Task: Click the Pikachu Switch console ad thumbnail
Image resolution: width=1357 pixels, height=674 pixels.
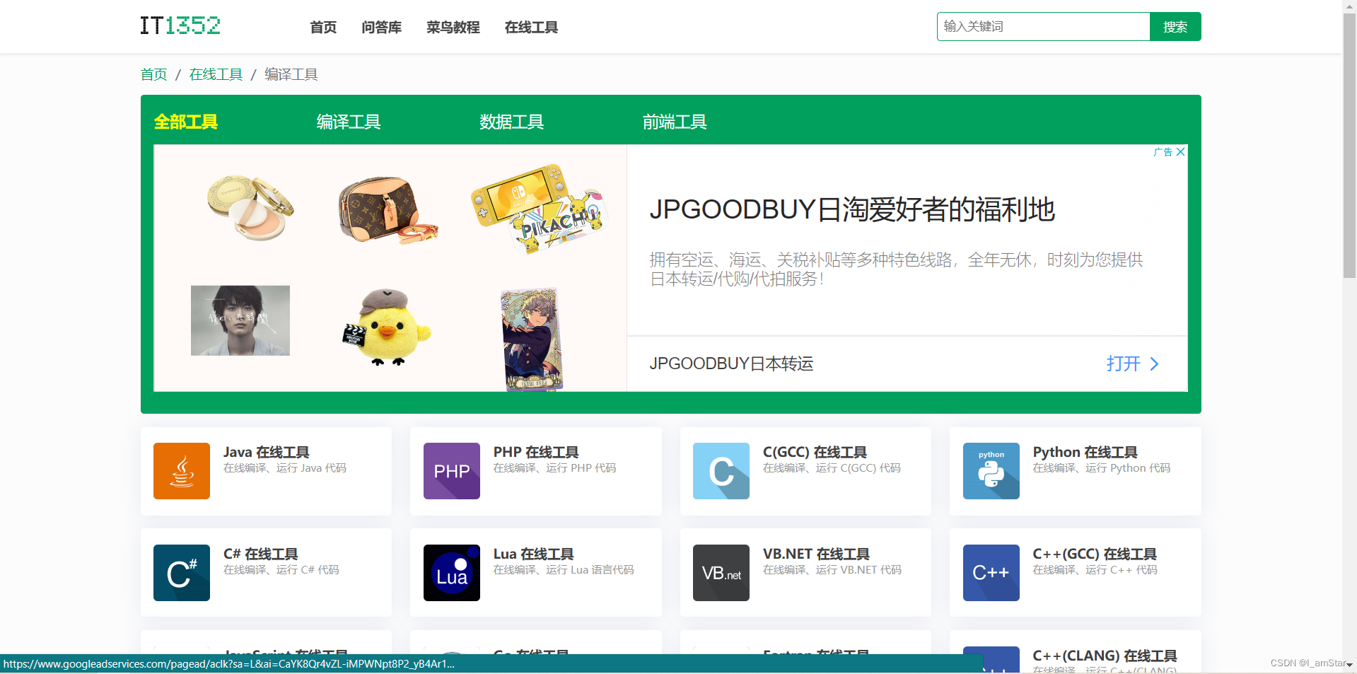Action: (539, 208)
